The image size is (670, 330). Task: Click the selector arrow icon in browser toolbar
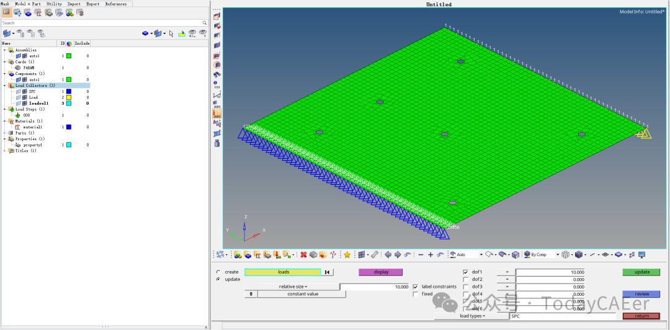[x=171, y=33]
